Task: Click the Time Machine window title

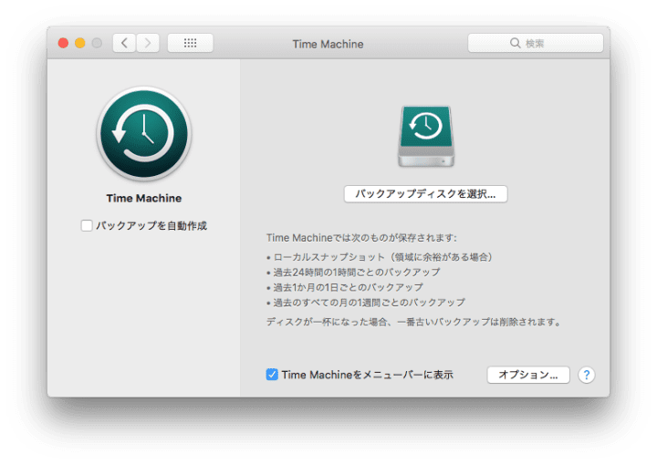Action: 328,44
